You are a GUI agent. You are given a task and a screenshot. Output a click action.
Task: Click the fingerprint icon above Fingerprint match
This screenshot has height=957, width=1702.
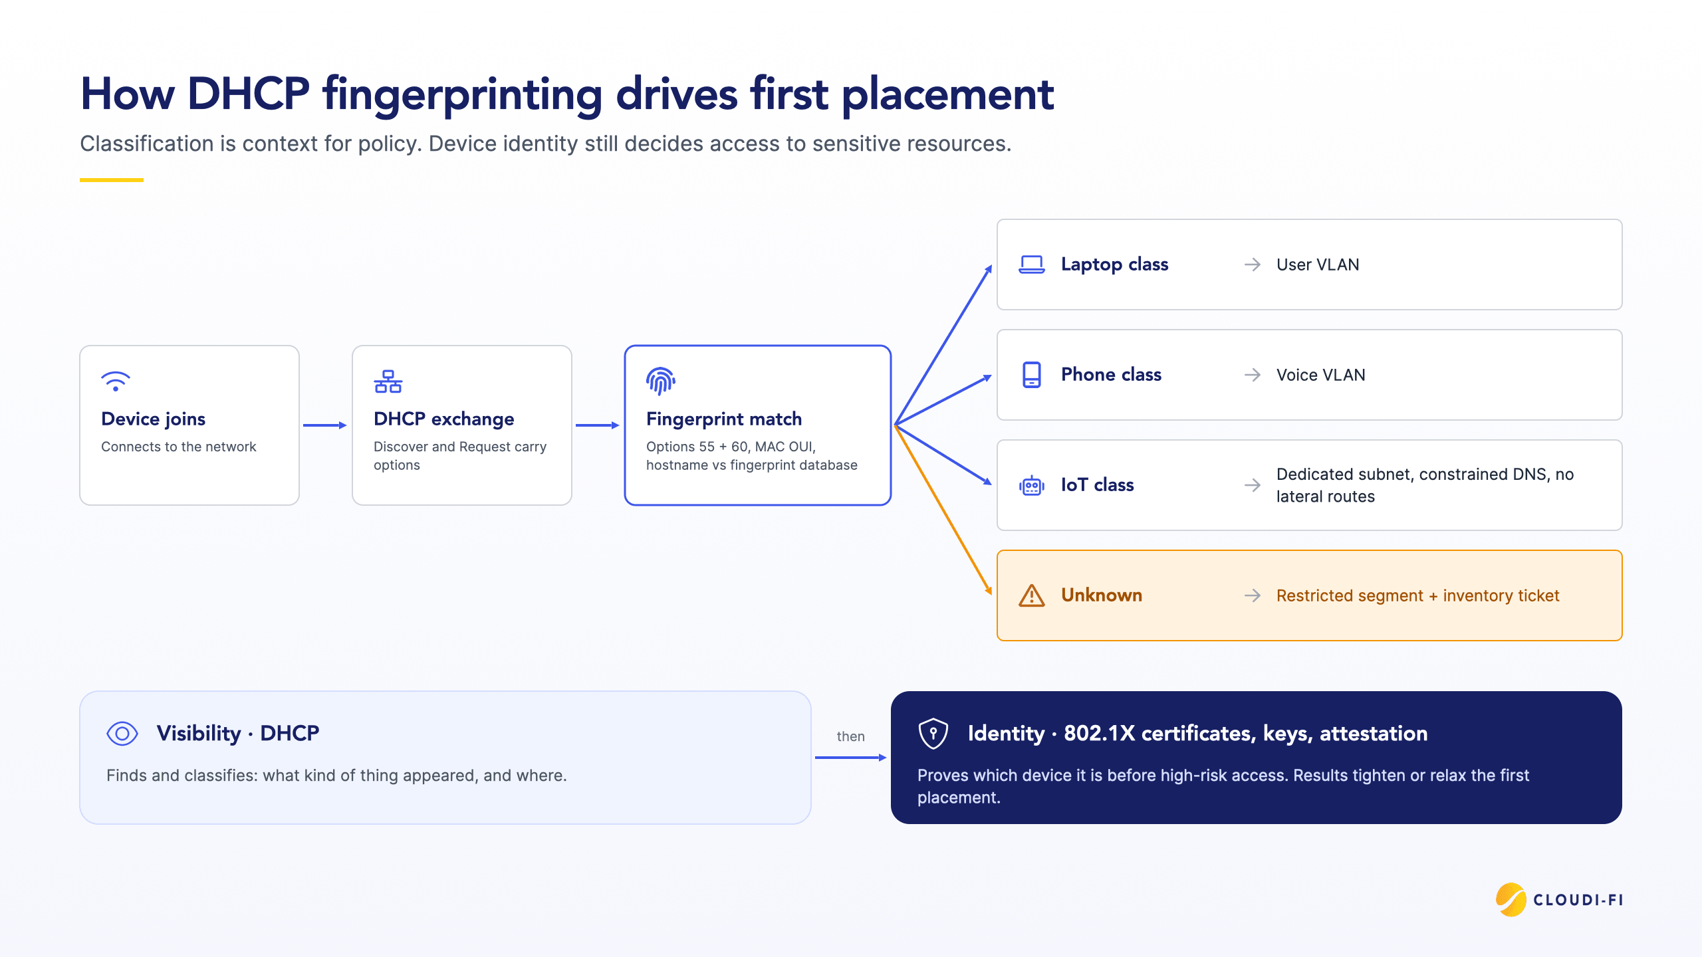click(661, 381)
